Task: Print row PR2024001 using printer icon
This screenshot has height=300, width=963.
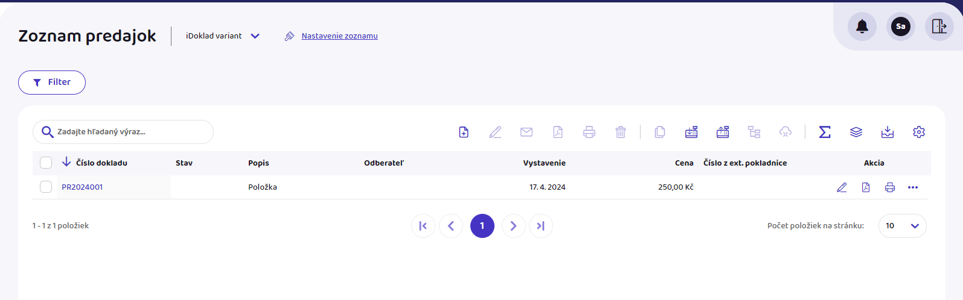Action: [x=890, y=187]
